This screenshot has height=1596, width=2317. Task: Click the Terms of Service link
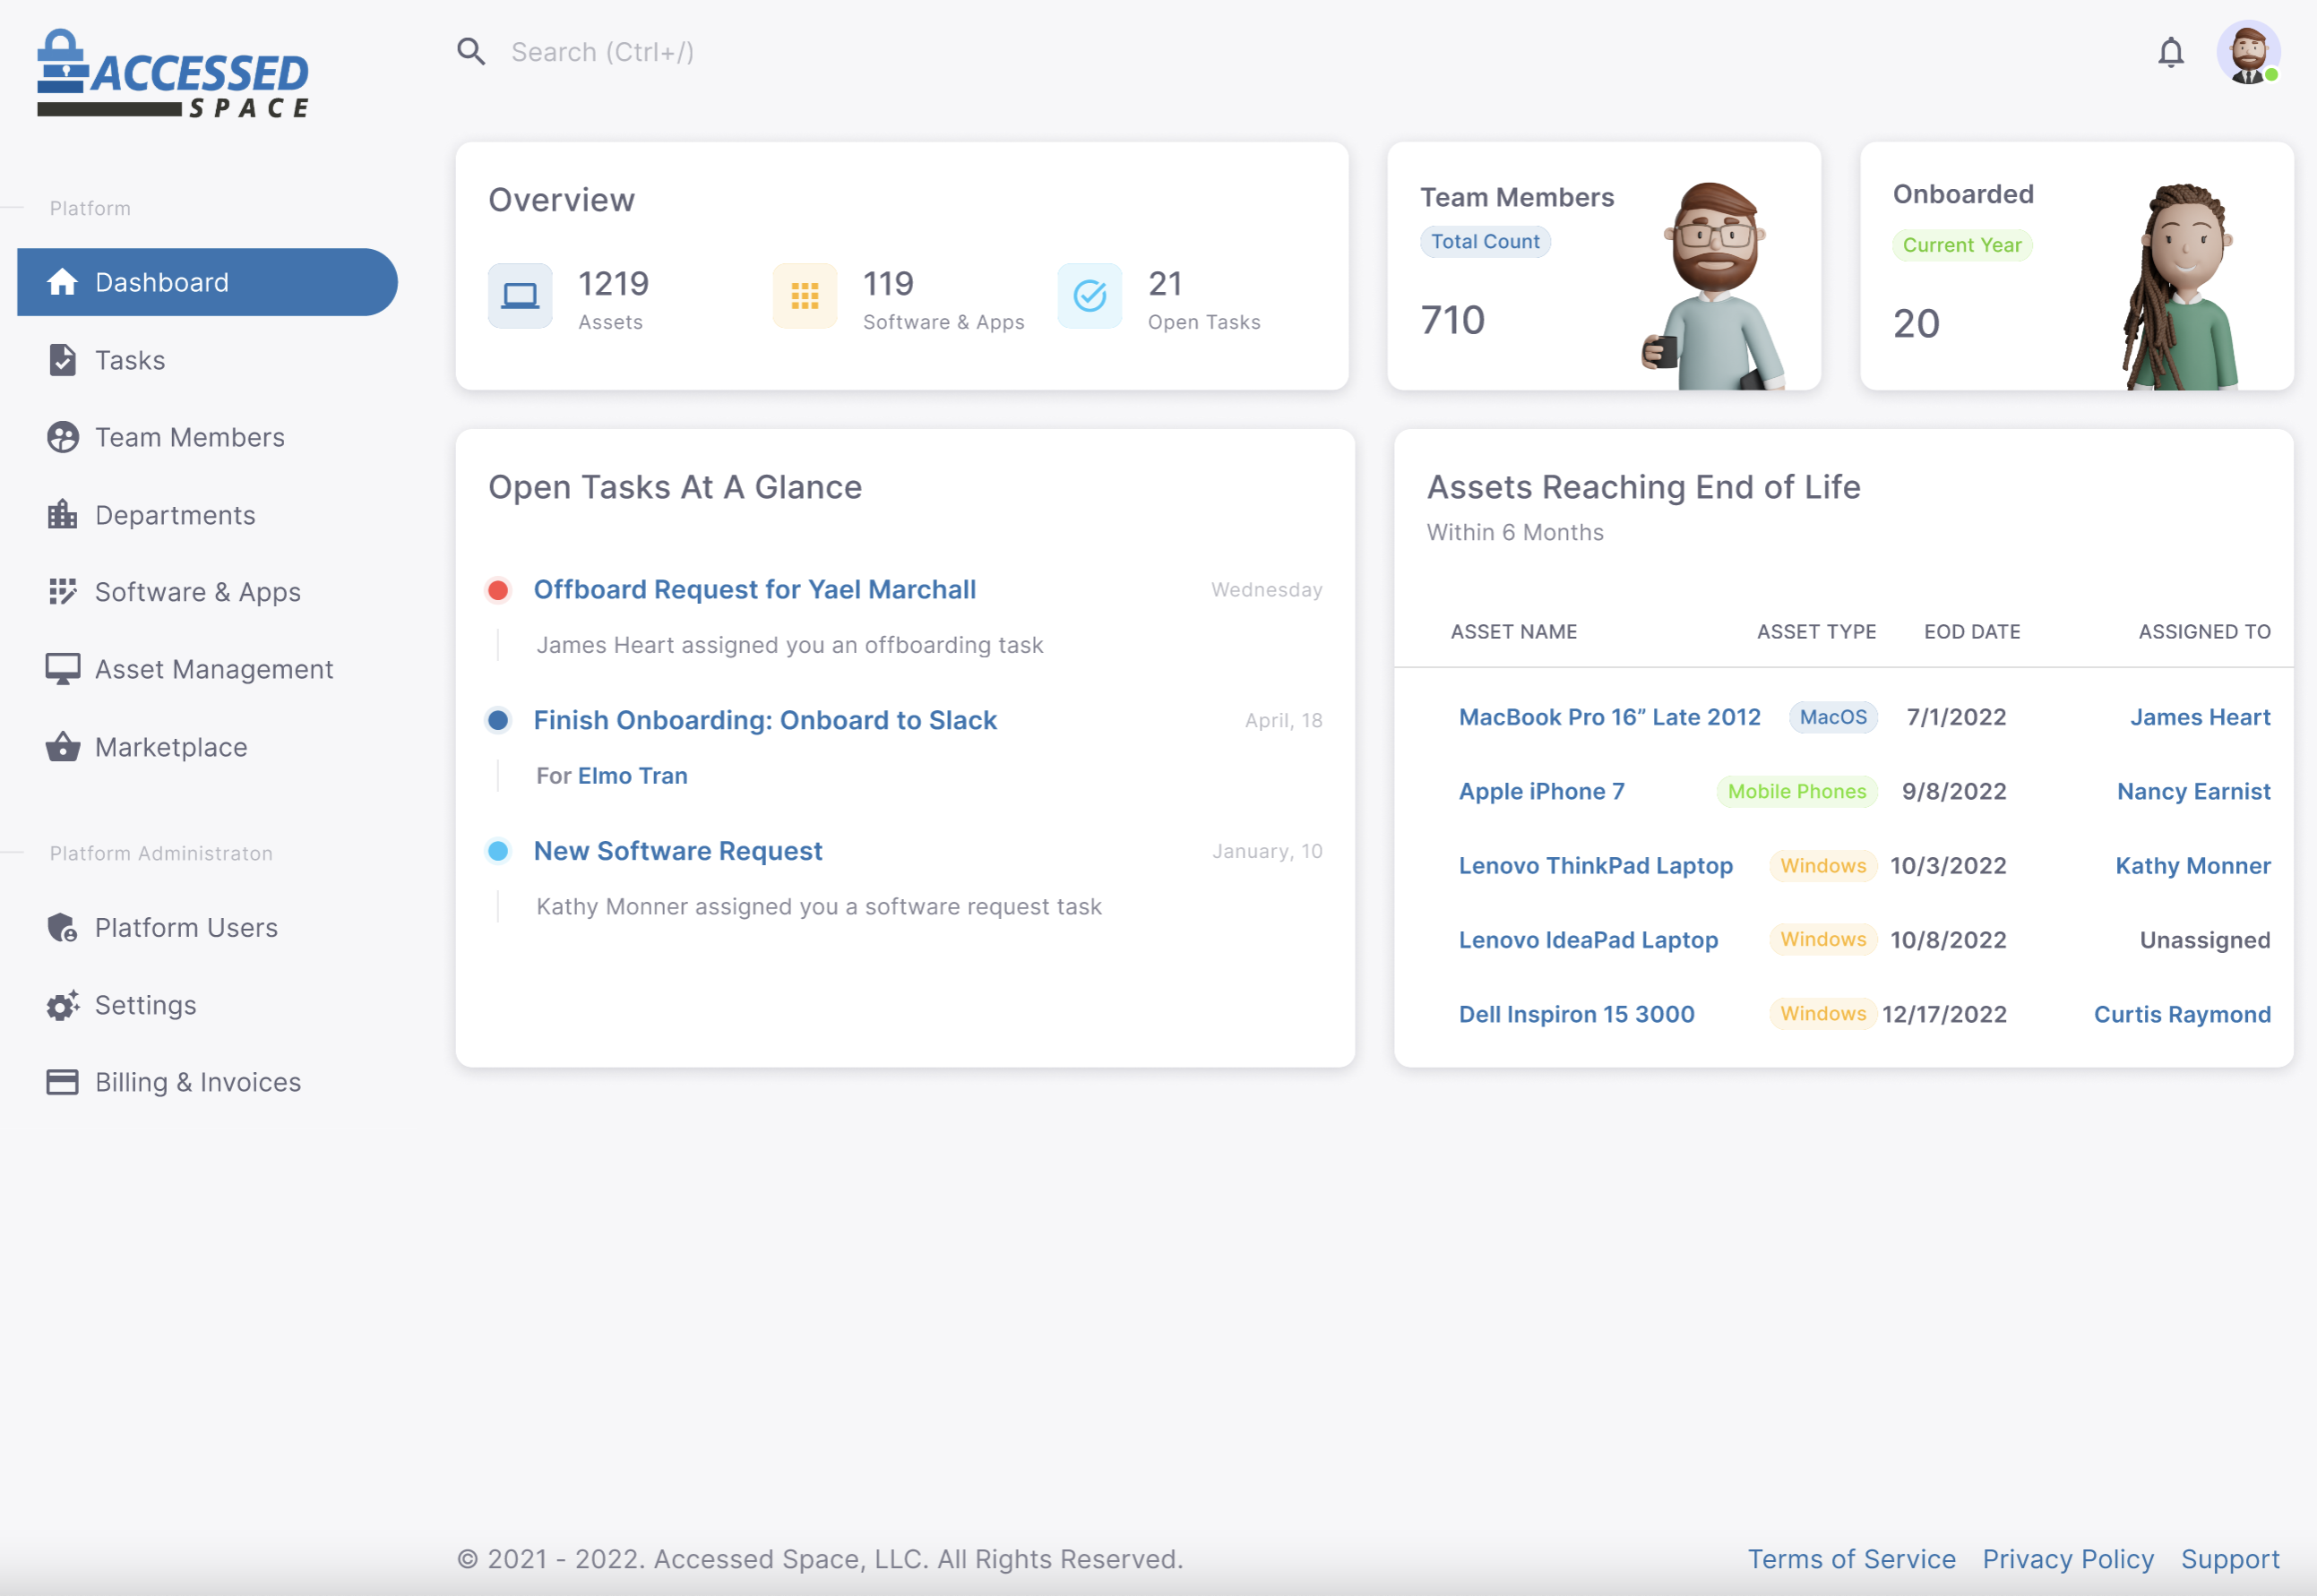pos(1851,1559)
